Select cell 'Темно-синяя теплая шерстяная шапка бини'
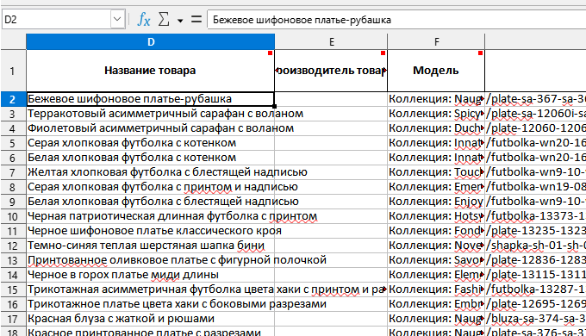The width and height of the screenshot is (586, 336). (150, 246)
